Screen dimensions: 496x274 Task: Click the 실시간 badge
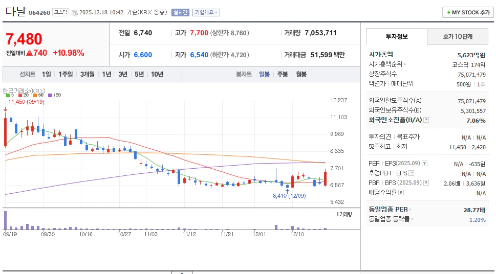pos(180,12)
